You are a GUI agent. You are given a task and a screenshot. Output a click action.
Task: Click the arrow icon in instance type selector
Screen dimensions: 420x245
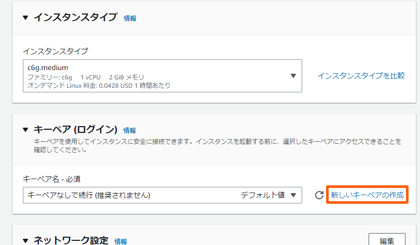click(x=293, y=76)
